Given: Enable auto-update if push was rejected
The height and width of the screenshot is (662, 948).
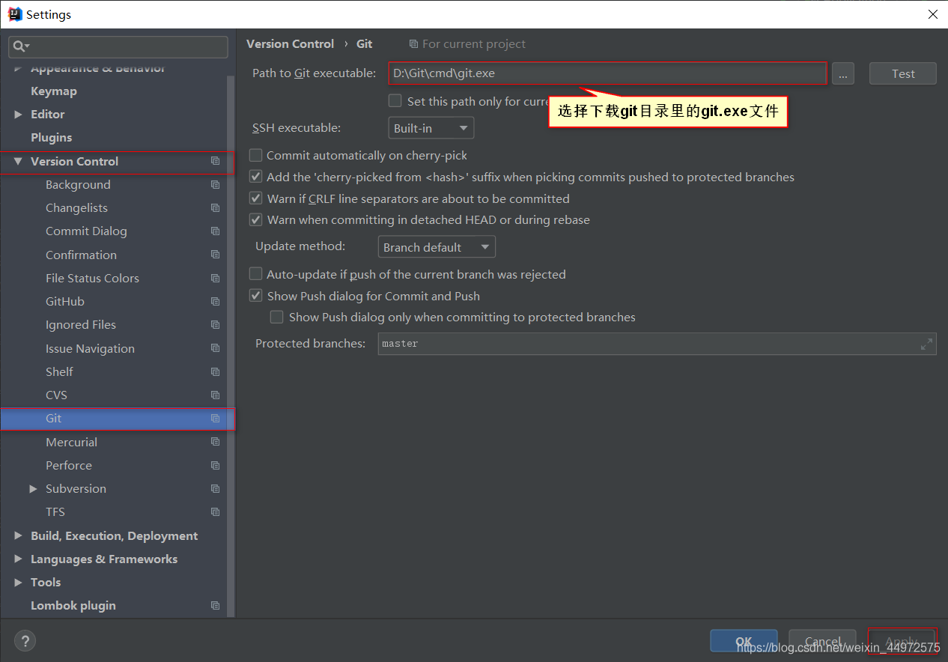Looking at the screenshot, I should [x=255, y=274].
